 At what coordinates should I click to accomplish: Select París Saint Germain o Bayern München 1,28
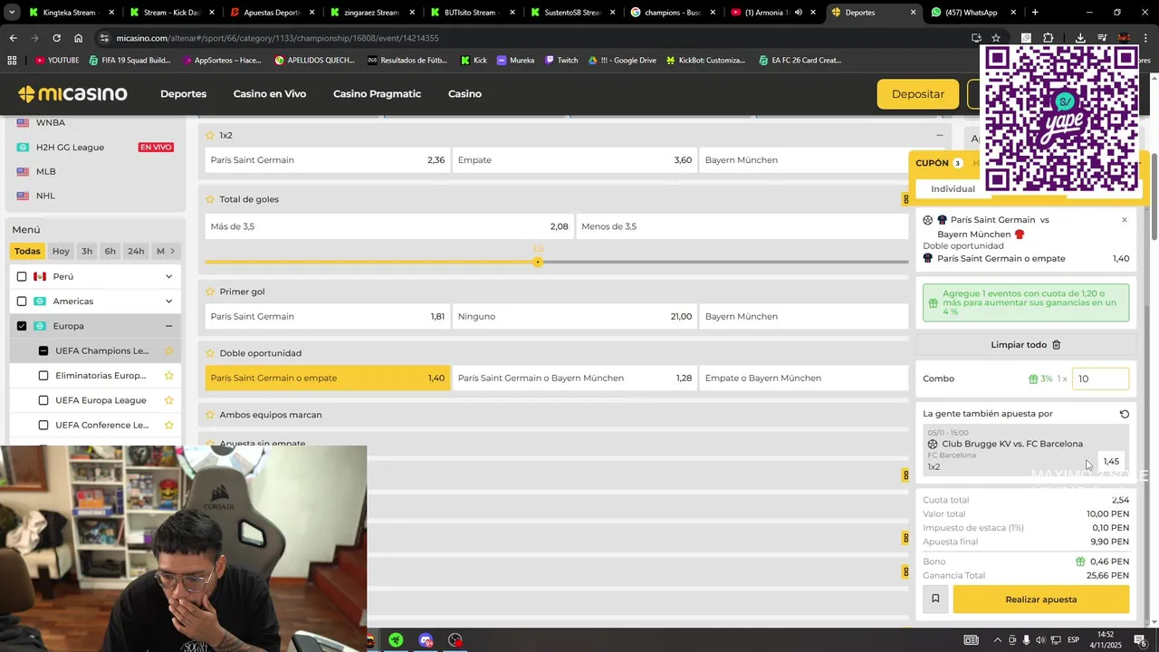click(574, 378)
